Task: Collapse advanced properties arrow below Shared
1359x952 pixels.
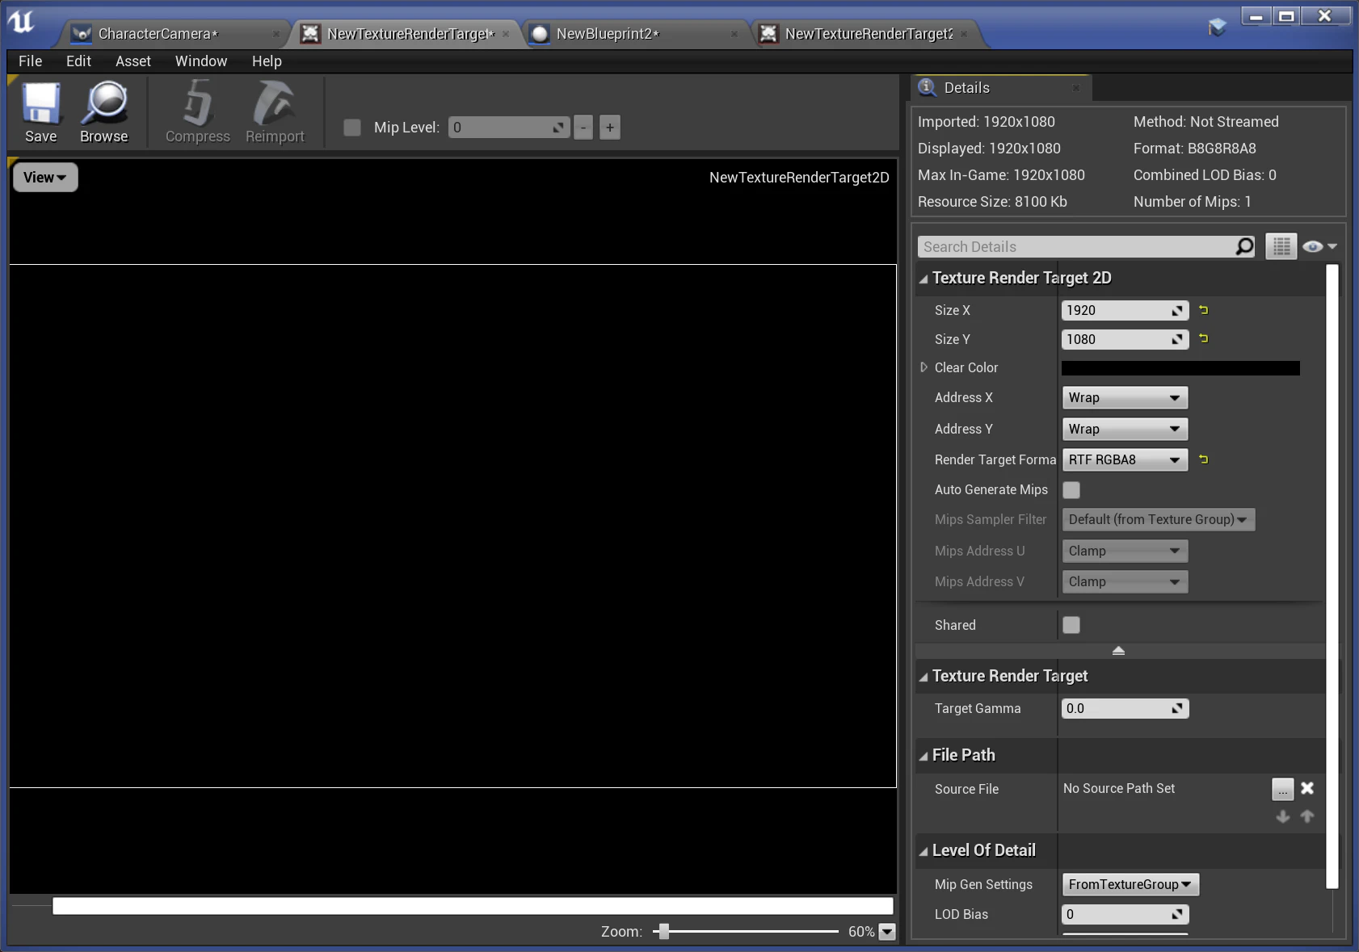Action: tap(1118, 651)
